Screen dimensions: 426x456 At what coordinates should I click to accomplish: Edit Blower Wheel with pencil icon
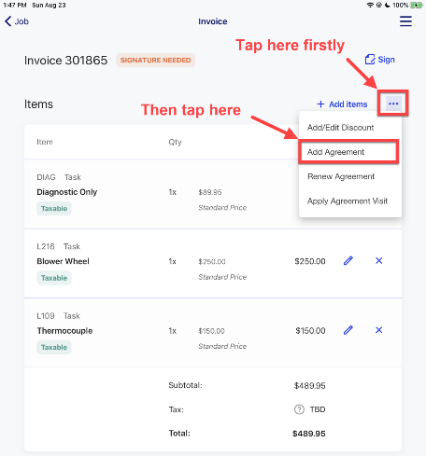point(348,260)
